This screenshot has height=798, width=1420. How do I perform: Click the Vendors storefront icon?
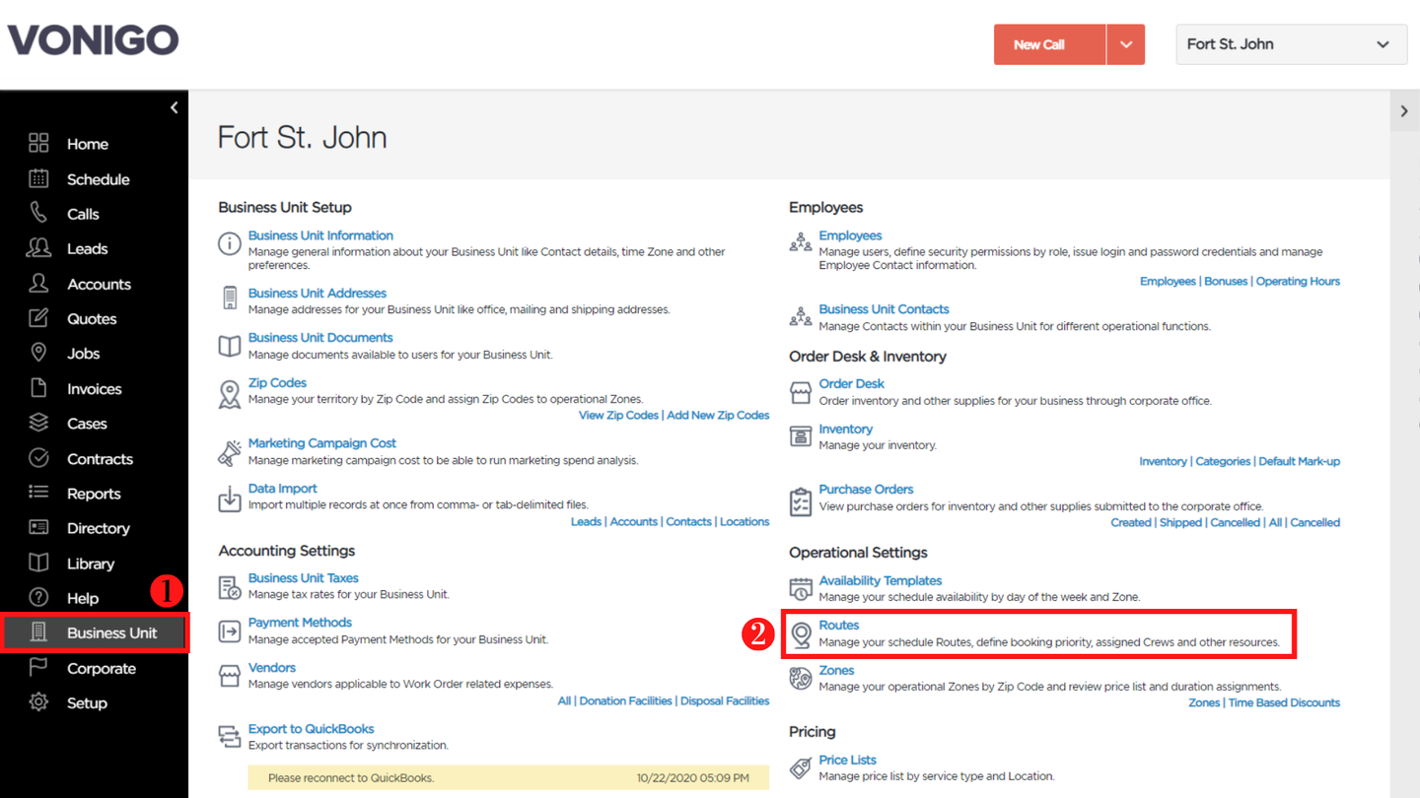[x=229, y=676]
